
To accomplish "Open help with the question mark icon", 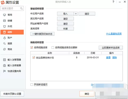I will (113, 2).
